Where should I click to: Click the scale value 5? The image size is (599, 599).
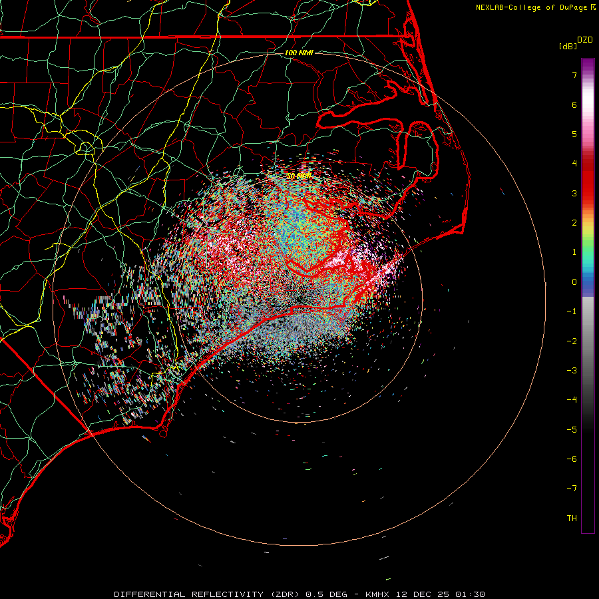[574, 134]
